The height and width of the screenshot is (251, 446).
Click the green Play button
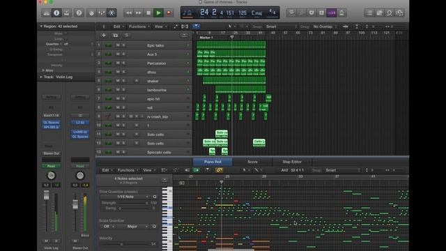click(x=158, y=13)
